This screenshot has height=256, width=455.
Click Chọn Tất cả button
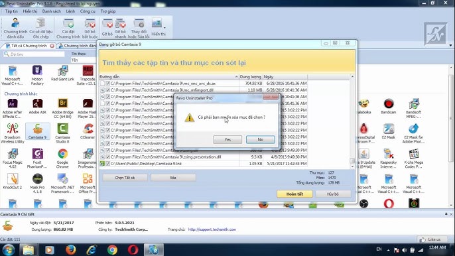(x=125, y=178)
